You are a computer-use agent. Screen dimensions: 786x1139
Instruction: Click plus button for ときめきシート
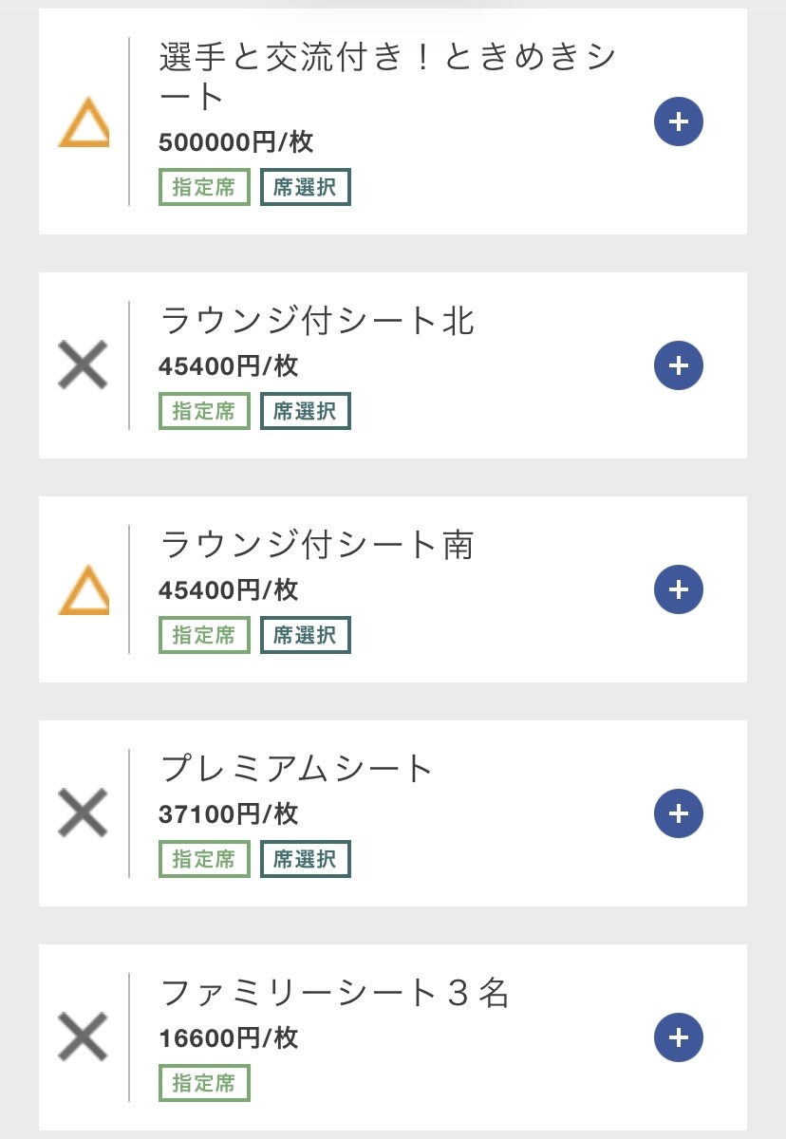678,121
